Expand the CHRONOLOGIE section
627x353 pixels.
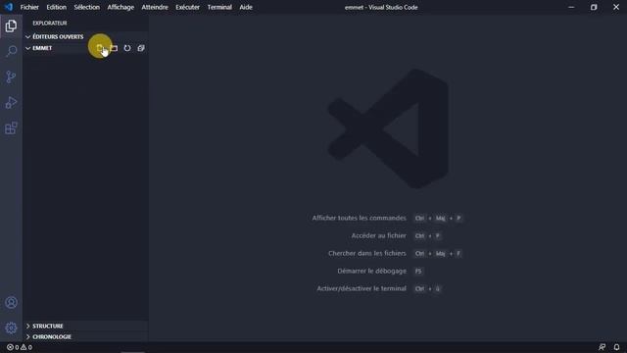tap(86, 336)
